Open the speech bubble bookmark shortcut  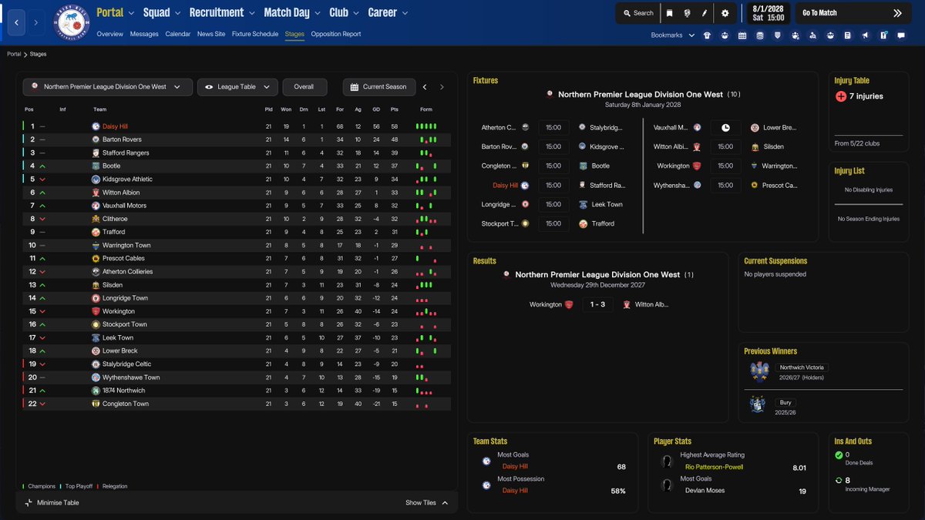point(900,35)
